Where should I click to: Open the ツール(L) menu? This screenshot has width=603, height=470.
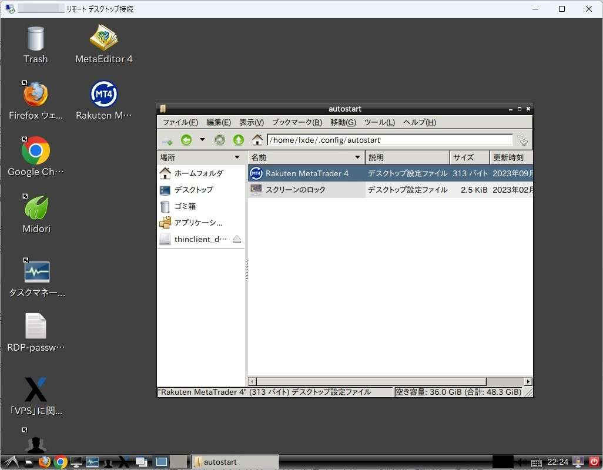379,122
